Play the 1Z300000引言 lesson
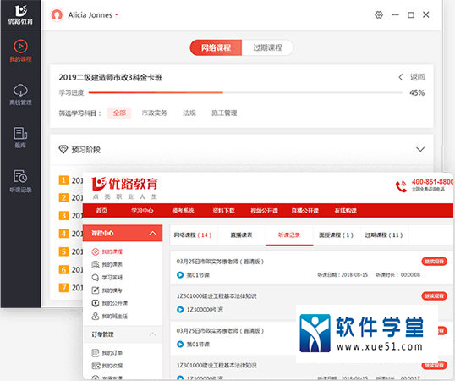 (180, 310)
